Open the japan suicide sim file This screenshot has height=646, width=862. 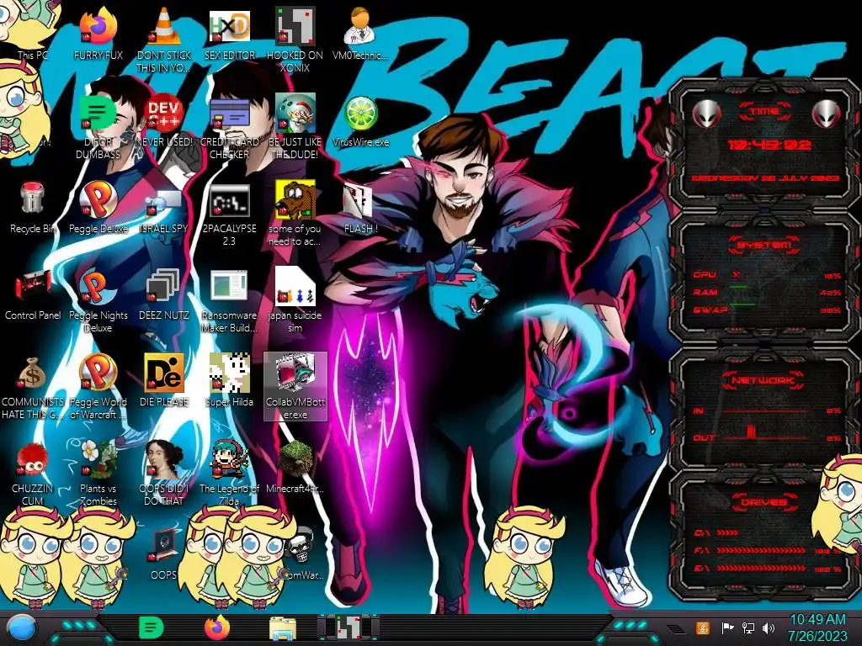coord(295,300)
